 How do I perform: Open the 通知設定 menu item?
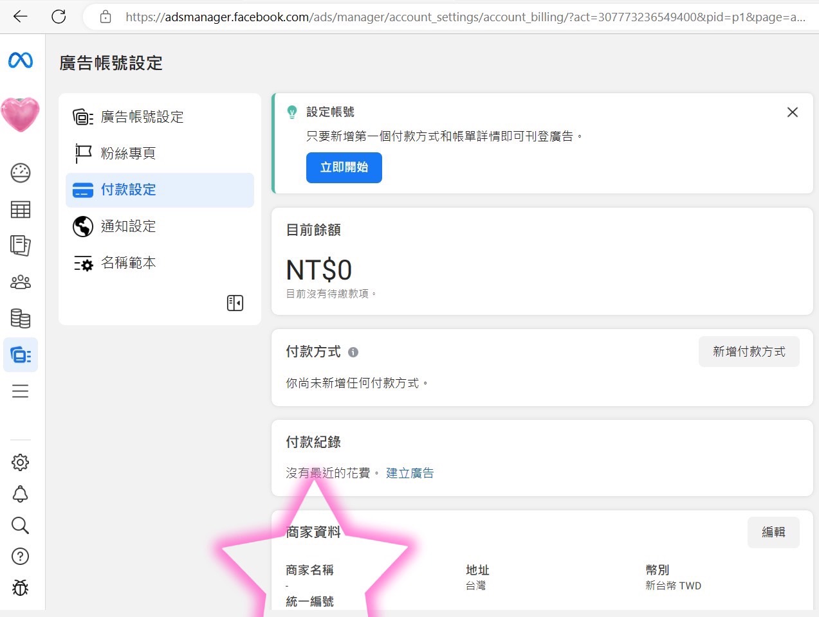click(x=160, y=226)
